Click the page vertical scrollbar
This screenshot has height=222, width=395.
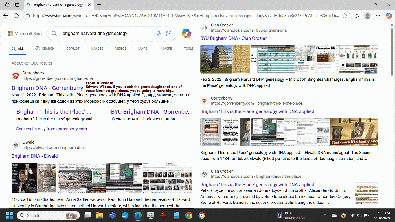pyautogui.click(x=392, y=52)
